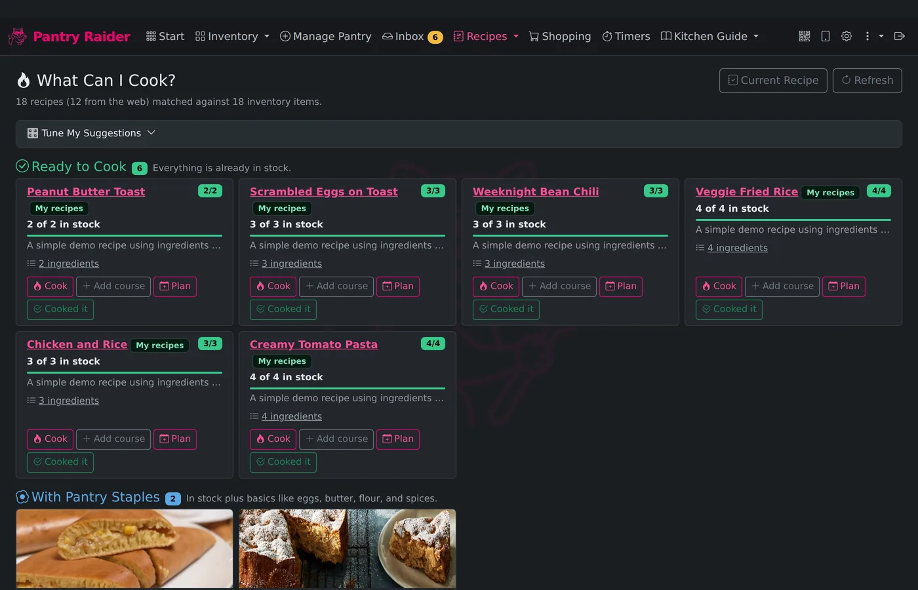This screenshot has width=918, height=590.
Task: Click My recipes tag on Creamy Tomato Pasta
Action: 282,361
